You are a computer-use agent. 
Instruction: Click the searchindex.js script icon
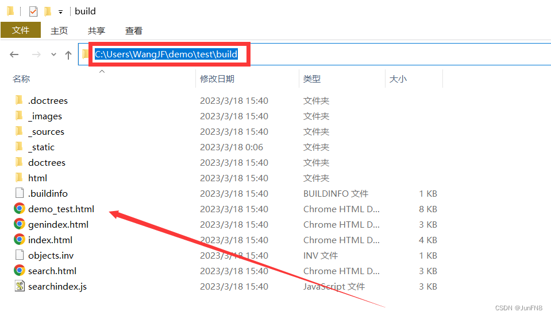pyautogui.click(x=20, y=286)
